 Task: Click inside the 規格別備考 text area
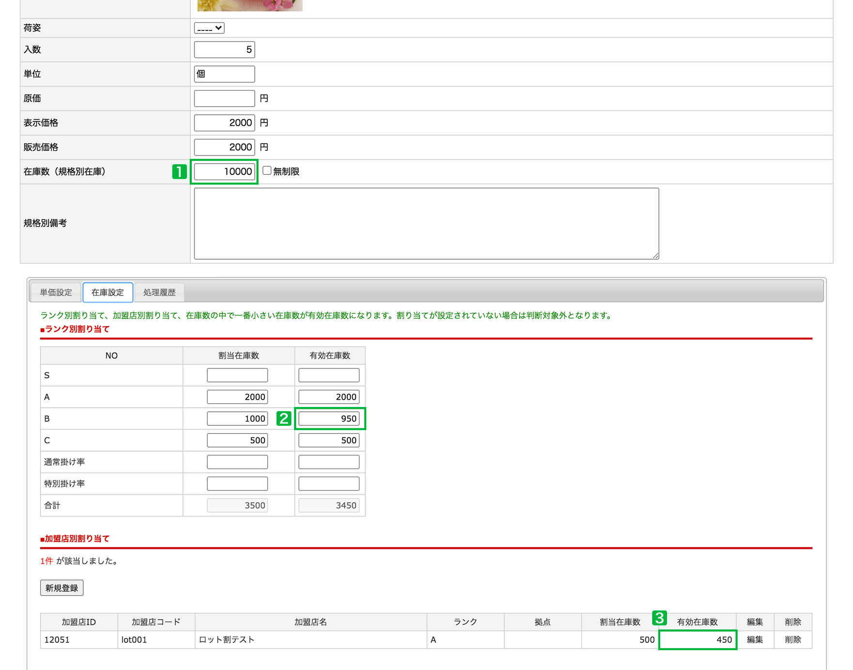pyautogui.click(x=426, y=223)
